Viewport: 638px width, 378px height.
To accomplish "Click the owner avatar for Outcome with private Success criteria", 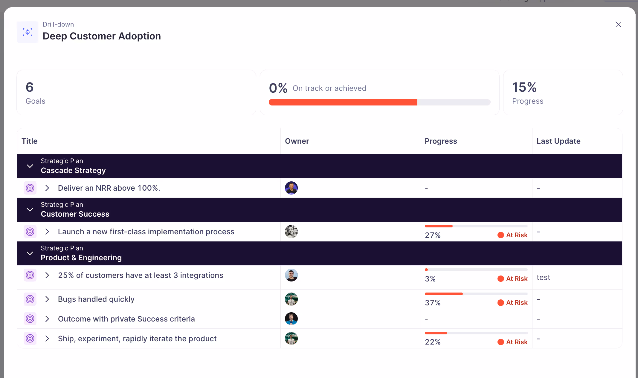I will pyautogui.click(x=291, y=319).
